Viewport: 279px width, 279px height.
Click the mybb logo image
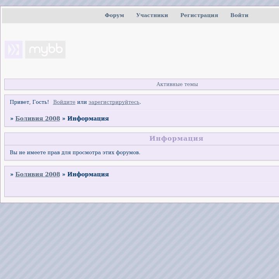[x=45, y=50]
